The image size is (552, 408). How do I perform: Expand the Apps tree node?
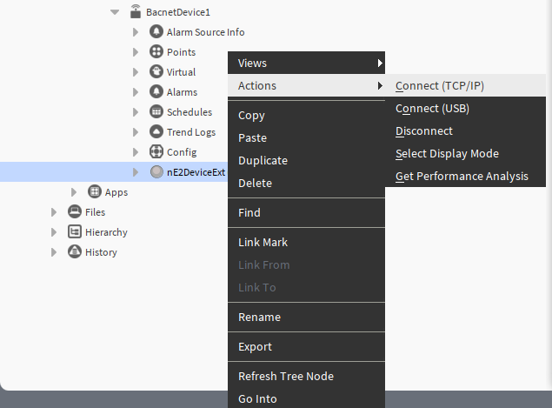[x=75, y=192]
